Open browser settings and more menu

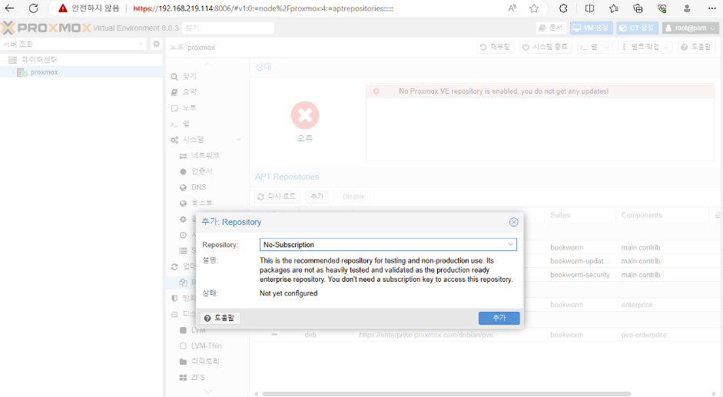(x=711, y=8)
